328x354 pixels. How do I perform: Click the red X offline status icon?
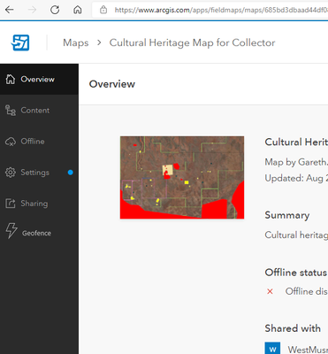pyautogui.click(x=270, y=291)
